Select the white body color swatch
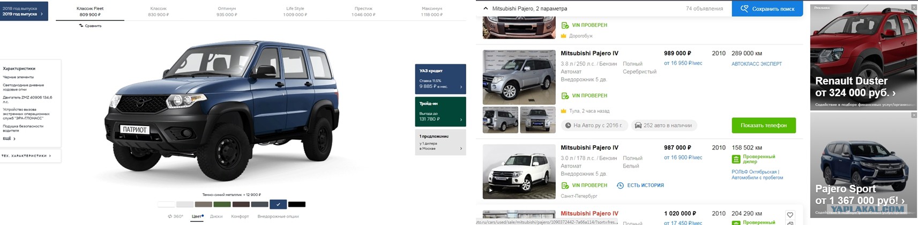 pos(166,204)
